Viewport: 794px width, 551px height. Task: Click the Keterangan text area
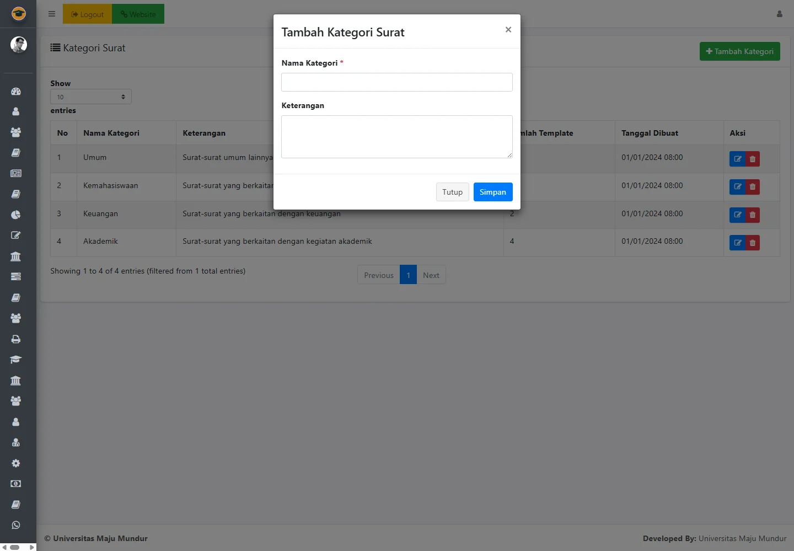click(x=396, y=137)
